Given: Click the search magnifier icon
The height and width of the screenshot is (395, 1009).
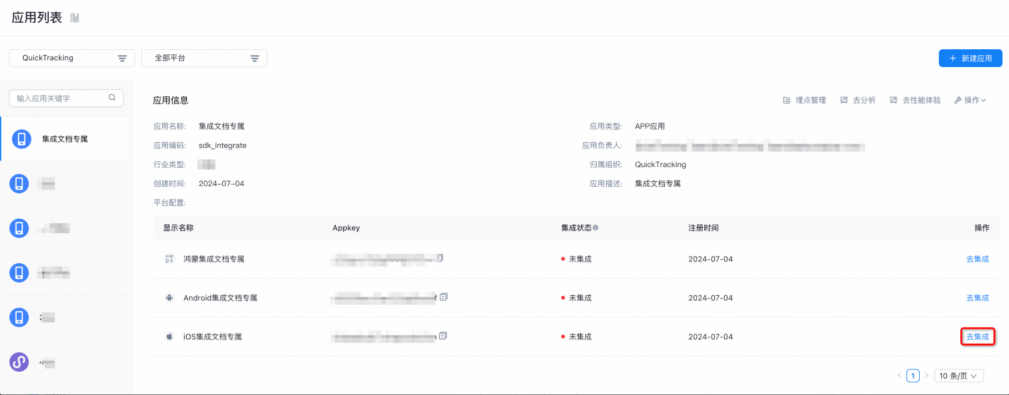Looking at the screenshot, I should pos(112,98).
